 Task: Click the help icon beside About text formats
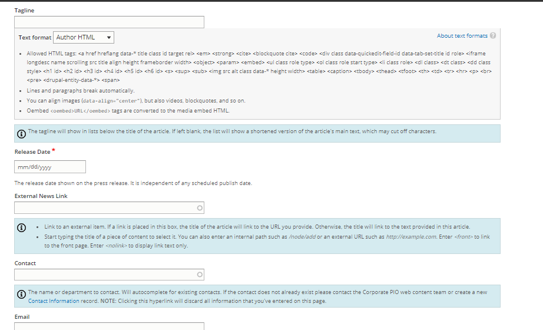493,35
